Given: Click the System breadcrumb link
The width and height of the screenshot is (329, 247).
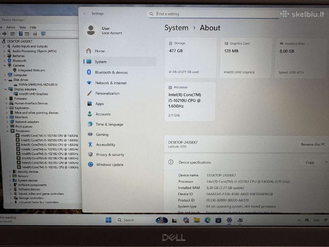Looking at the screenshot, I should [x=176, y=28].
